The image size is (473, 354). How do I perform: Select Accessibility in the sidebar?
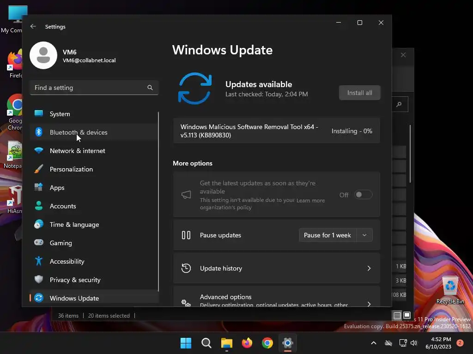click(94, 261)
